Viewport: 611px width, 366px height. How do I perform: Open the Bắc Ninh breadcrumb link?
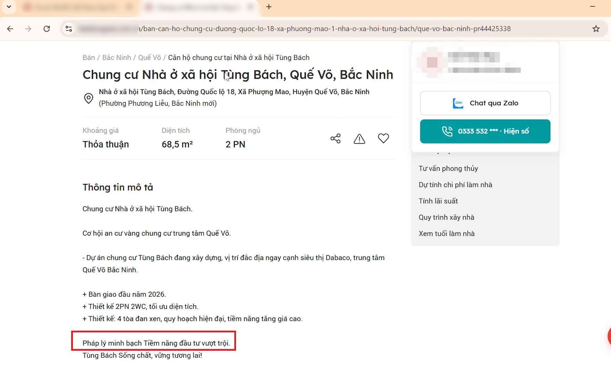click(117, 58)
